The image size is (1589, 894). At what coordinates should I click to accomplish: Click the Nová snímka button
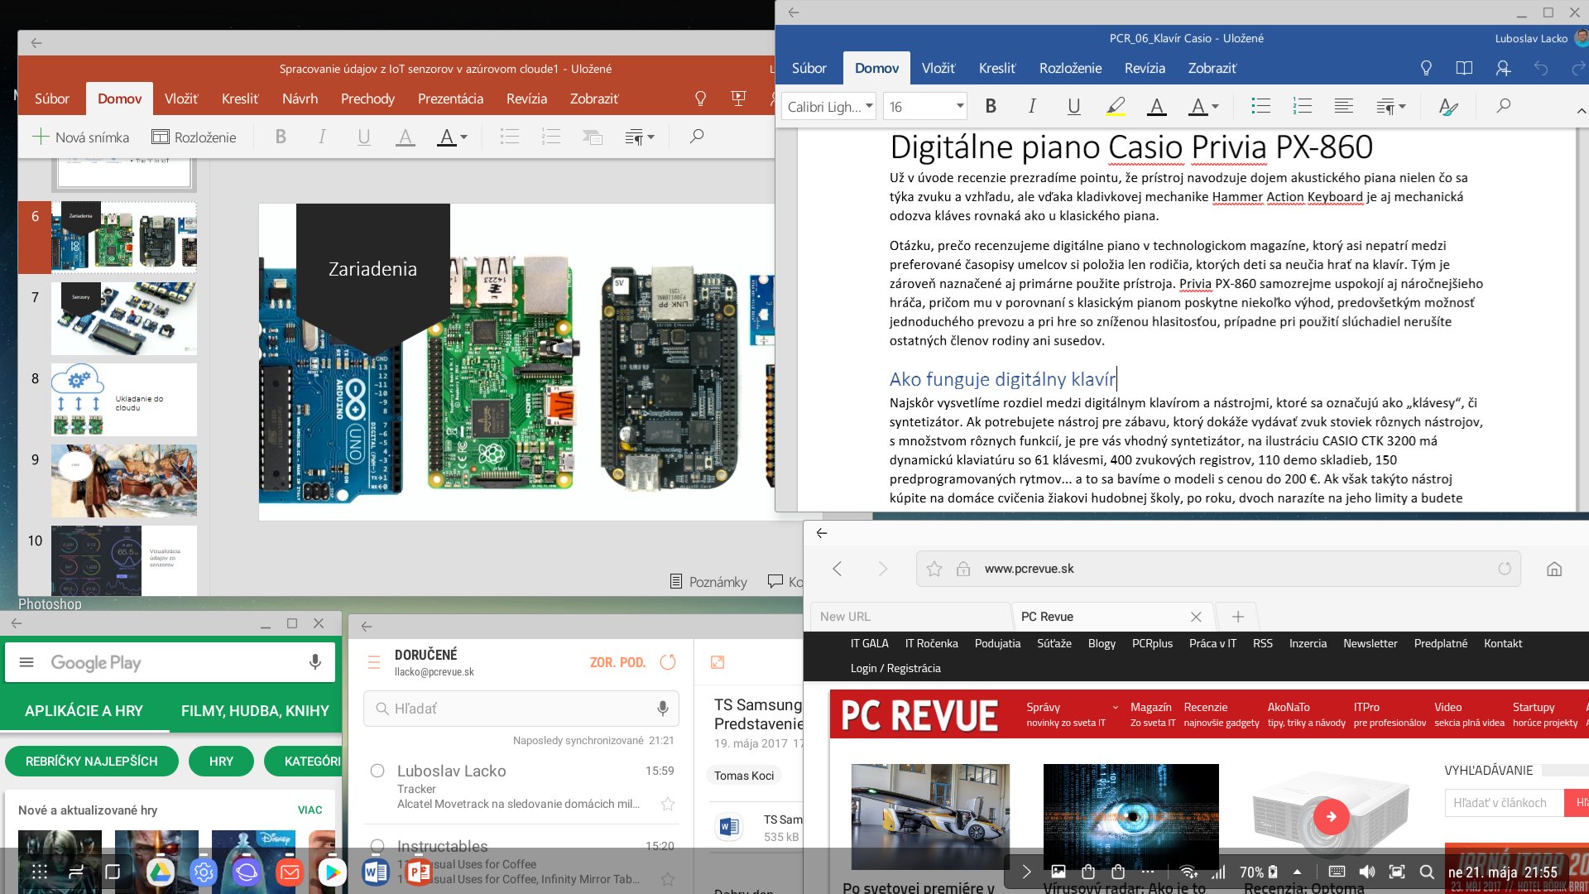click(81, 137)
